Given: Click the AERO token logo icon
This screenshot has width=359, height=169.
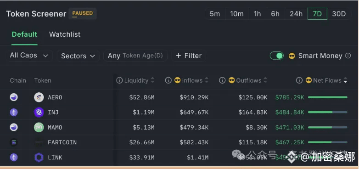Looking at the screenshot, I should pyautogui.click(x=39, y=97).
